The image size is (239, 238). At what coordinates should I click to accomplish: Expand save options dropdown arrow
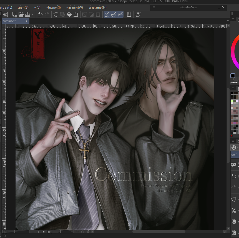point(33,14)
